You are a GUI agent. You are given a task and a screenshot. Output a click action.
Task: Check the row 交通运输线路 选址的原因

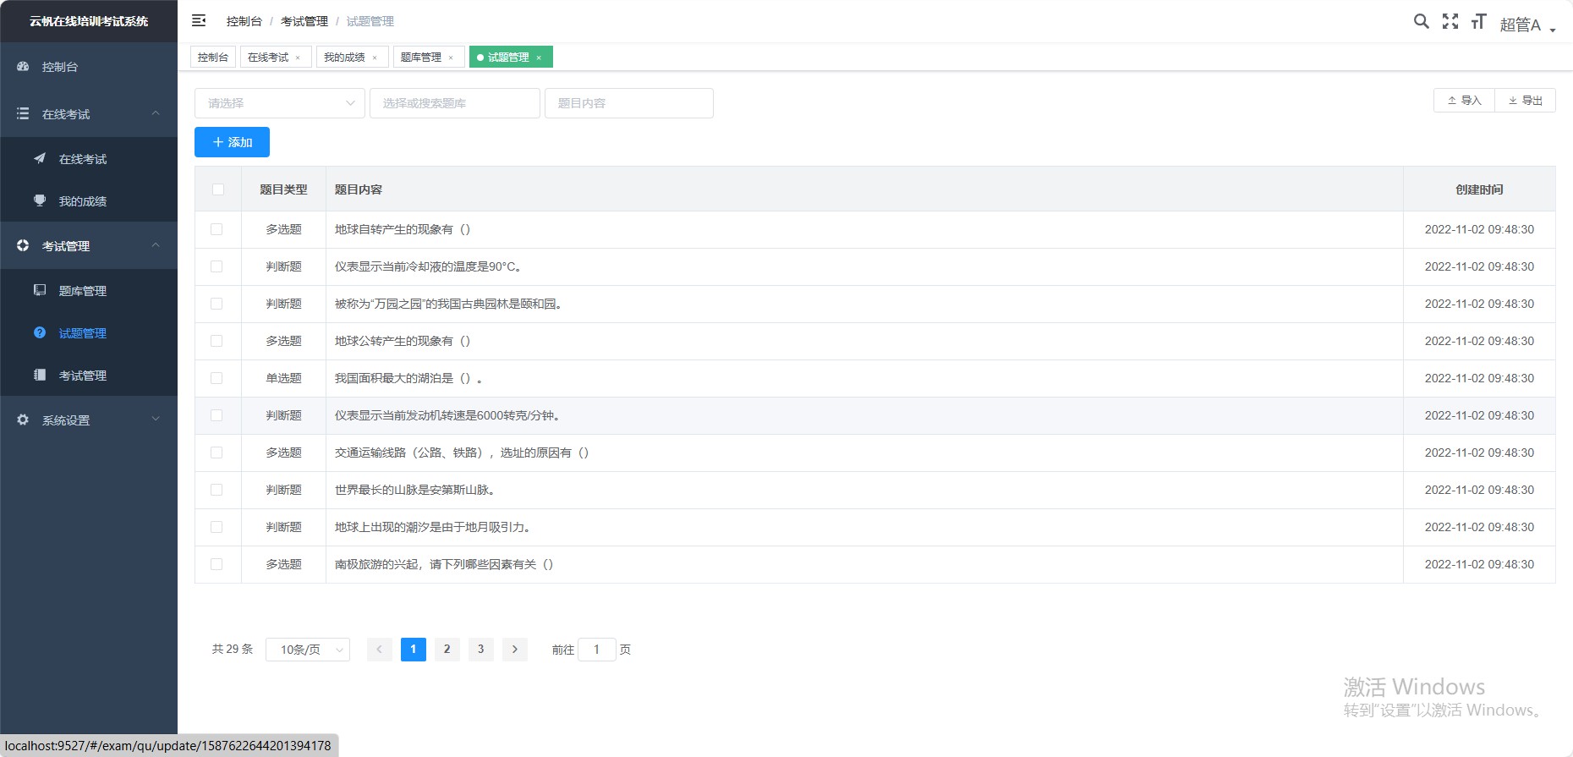[216, 453]
